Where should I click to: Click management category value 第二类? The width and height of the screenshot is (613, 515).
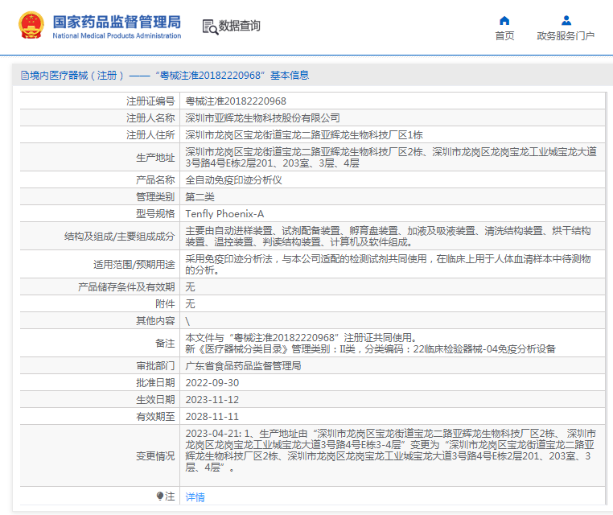tap(200, 196)
